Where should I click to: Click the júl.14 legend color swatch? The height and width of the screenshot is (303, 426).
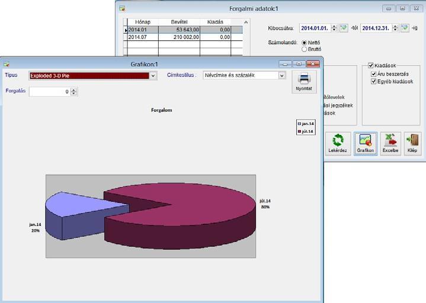tap(299, 131)
